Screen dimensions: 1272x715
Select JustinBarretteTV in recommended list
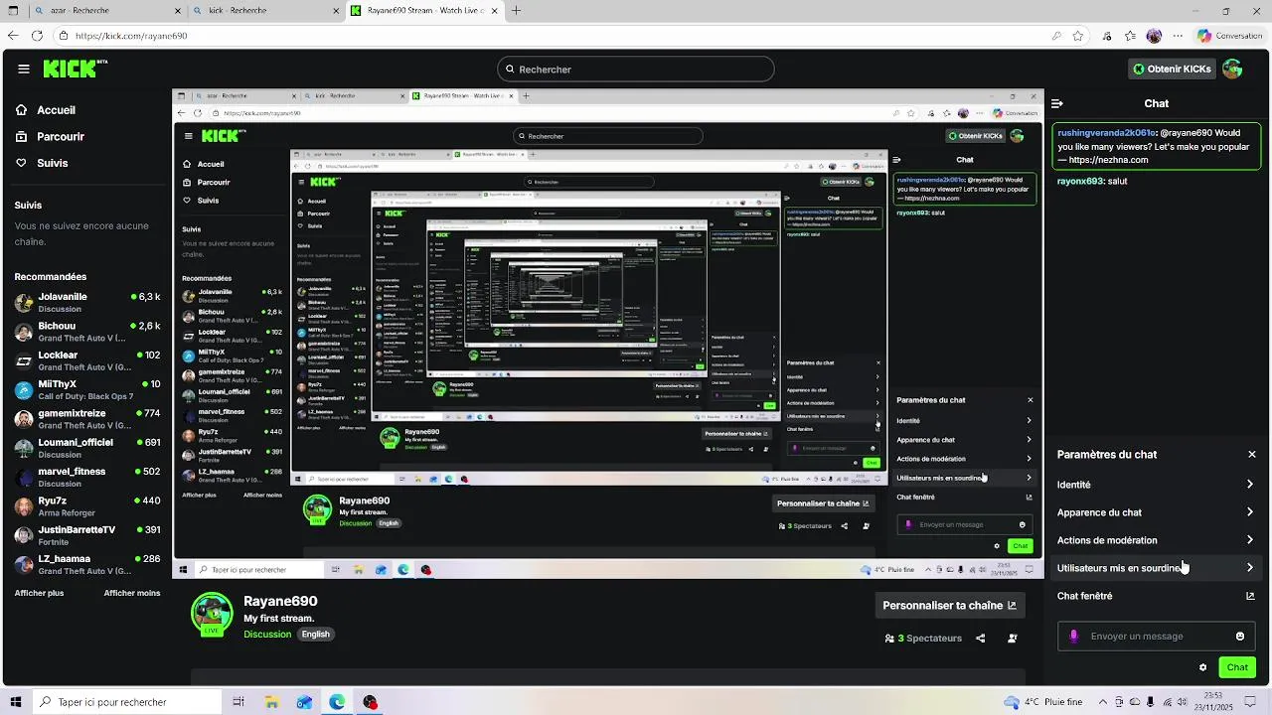(x=87, y=534)
